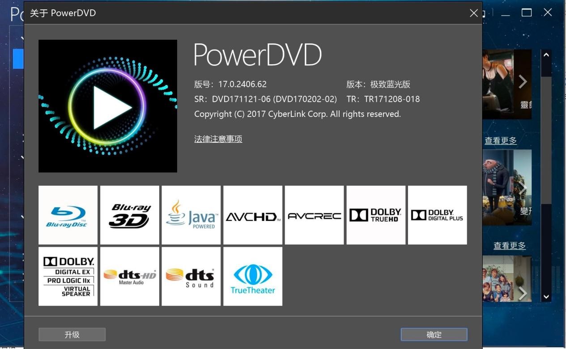Click the Dolby Digital EX logo
566x349 pixels.
68,276
